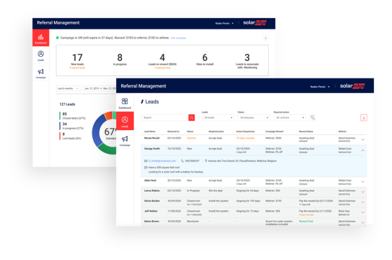Click the Leads search input field

[x=164, y=117]
